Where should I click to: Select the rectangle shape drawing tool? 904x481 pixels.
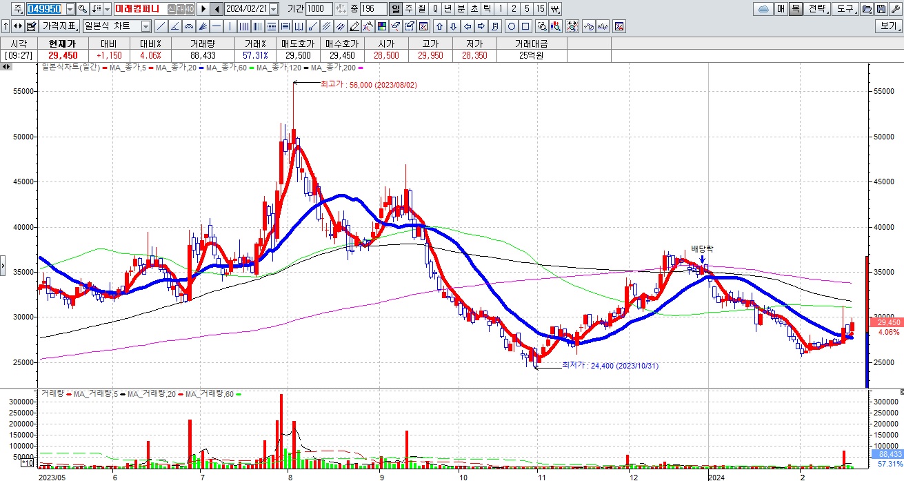coord(525,26)
